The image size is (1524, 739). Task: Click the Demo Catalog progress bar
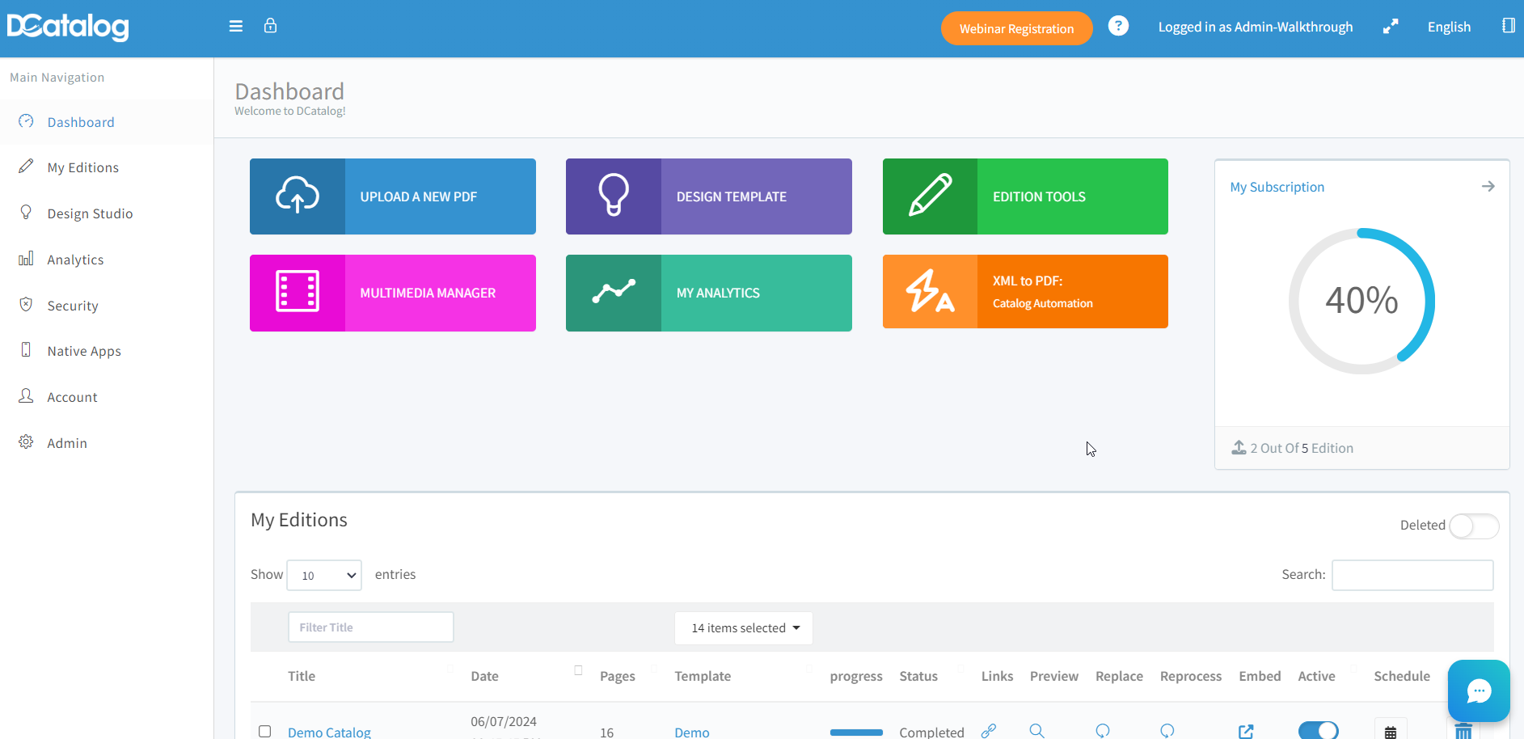pos(856,733)
